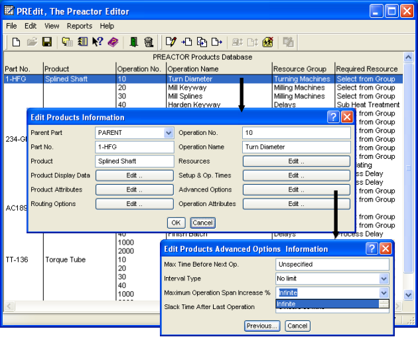Click the greyed computer sort arrows icon

pyautogui.click(x=238, y=42)
